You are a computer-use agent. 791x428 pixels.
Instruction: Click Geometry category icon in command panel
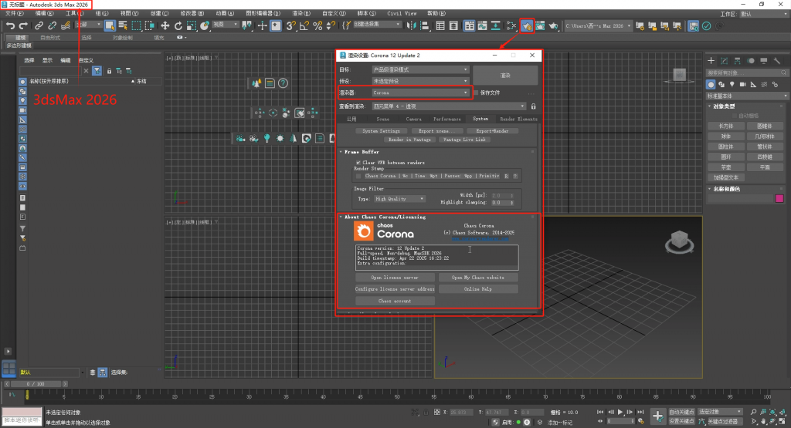click(x=711, y=85)
